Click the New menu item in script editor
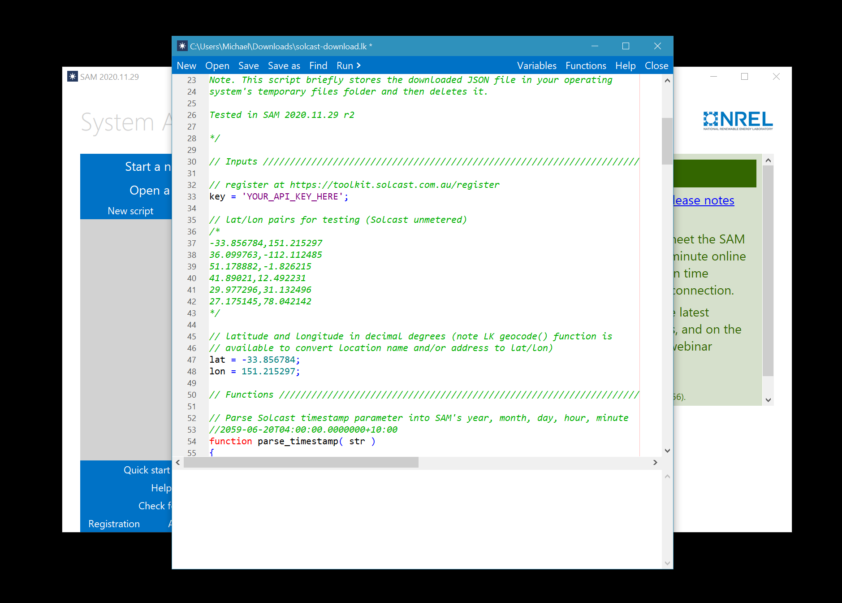This screenshot has height=603, width=842. 186,65
